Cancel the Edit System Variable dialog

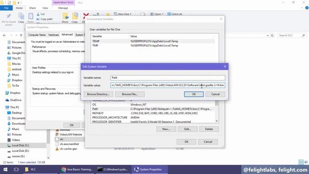tap(215, 94)
